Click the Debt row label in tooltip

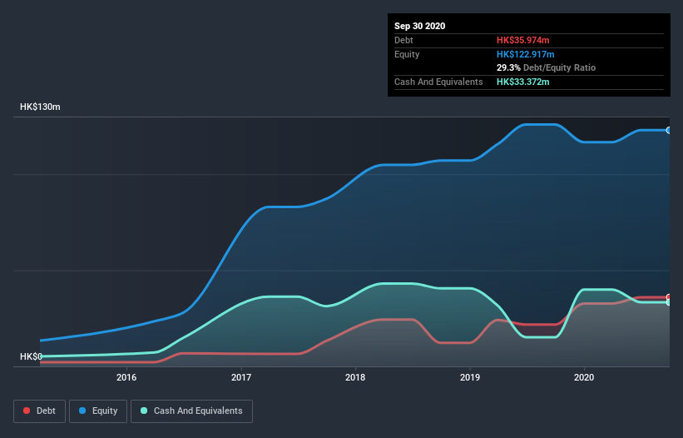(x=403, y=40)
